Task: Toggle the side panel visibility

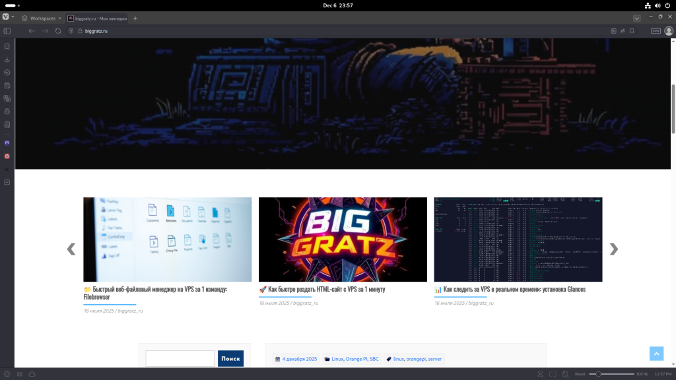Action: tap(7, 31)
